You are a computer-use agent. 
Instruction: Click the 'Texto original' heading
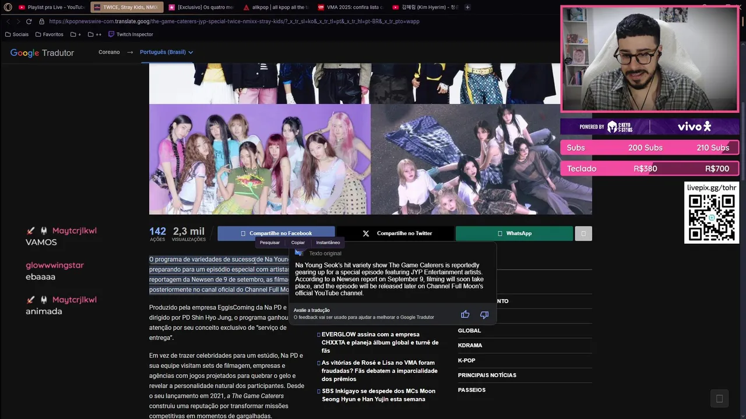coord(325,254)
